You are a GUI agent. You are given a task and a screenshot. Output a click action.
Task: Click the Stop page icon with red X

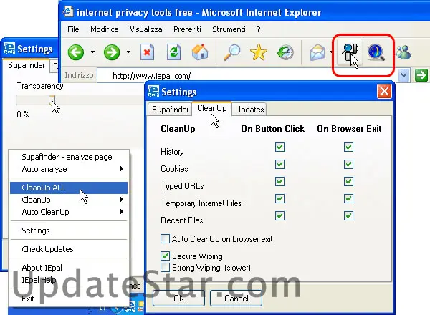(147, 52)
